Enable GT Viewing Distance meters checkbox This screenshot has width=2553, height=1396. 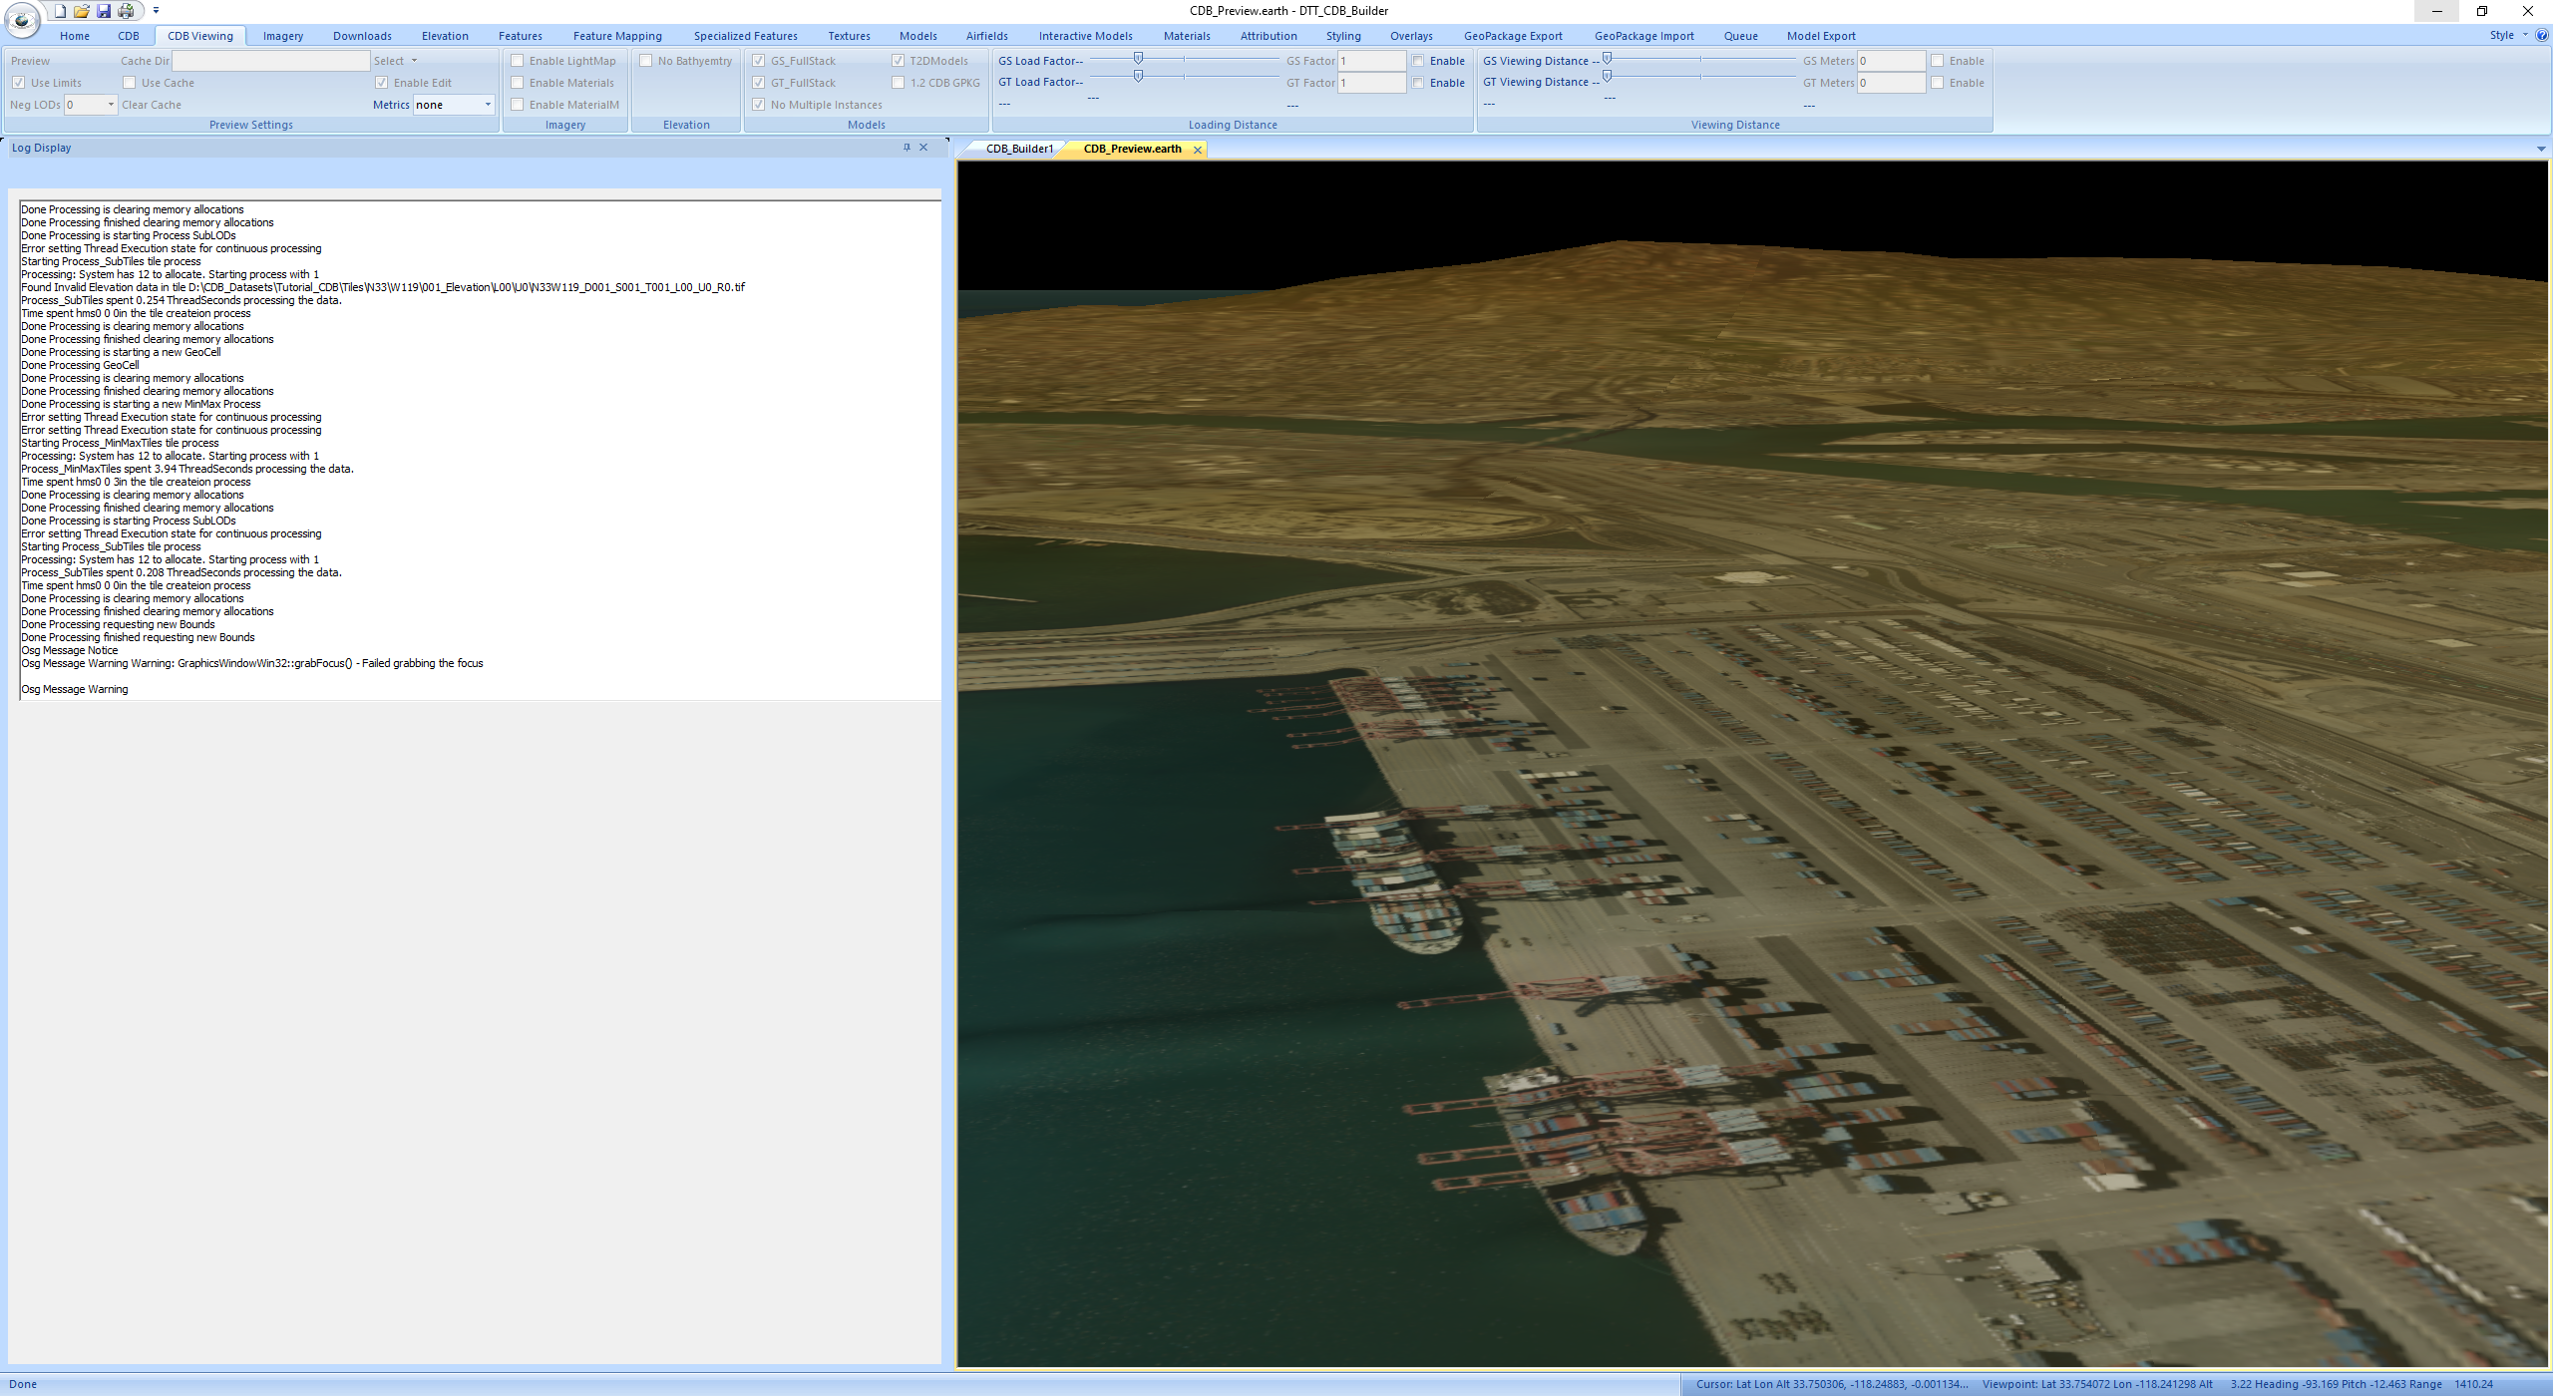click(1937, 83)
